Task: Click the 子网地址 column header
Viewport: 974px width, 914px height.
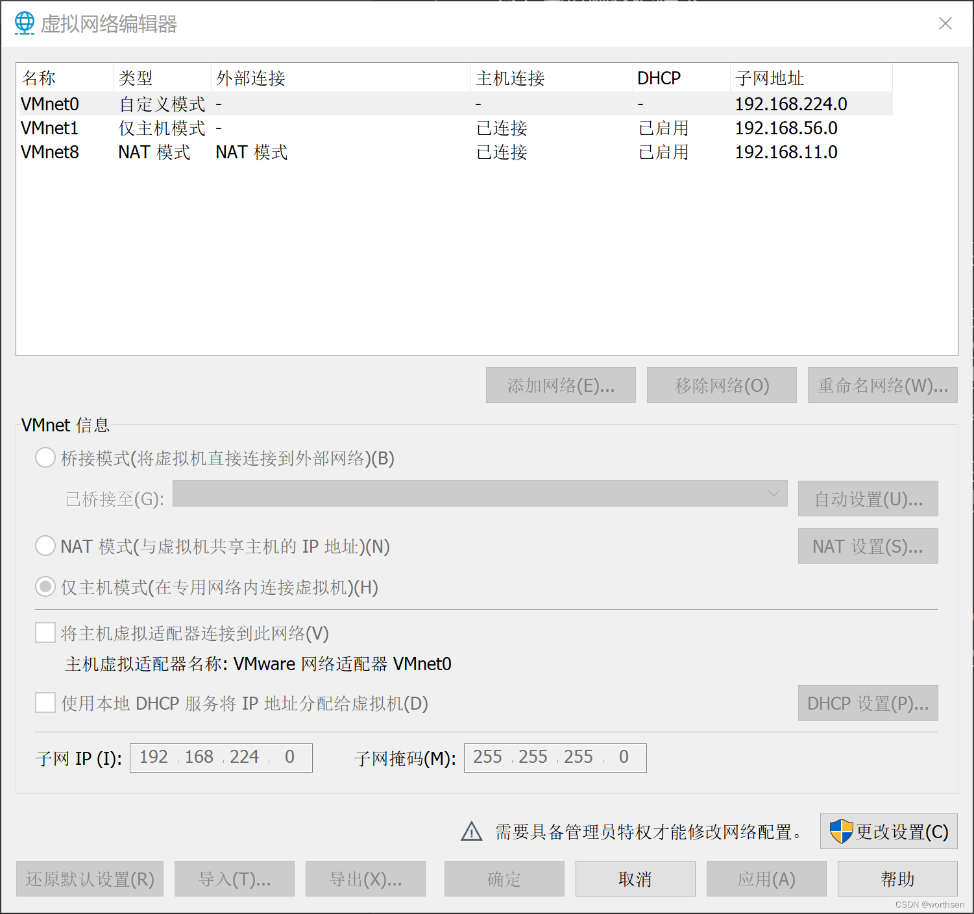Action: click(811, 78)
